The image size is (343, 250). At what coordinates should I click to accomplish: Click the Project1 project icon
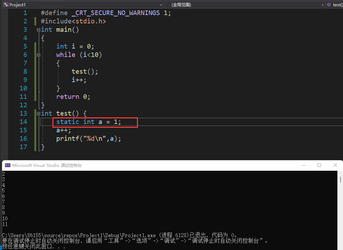tap(6, 5)
